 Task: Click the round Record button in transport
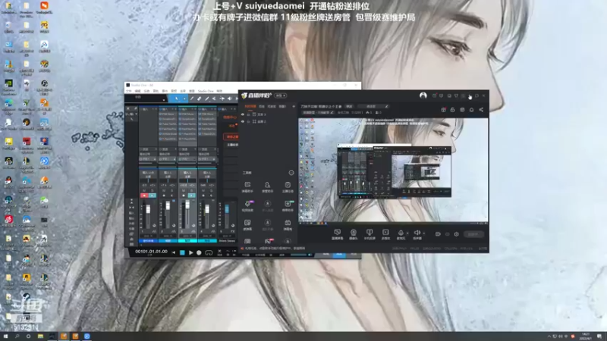199,252
